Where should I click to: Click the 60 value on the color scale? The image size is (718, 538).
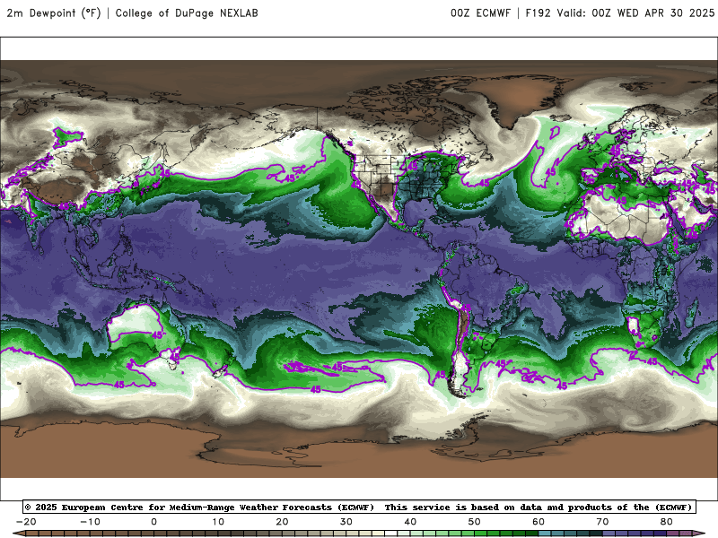[538, 522]
